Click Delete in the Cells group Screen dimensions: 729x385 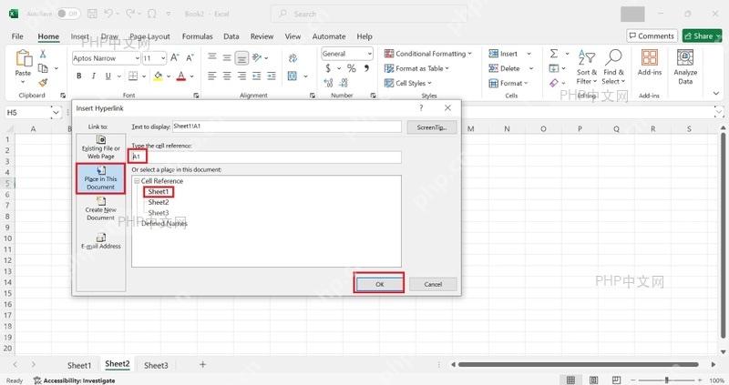click(x=505, y=68)
